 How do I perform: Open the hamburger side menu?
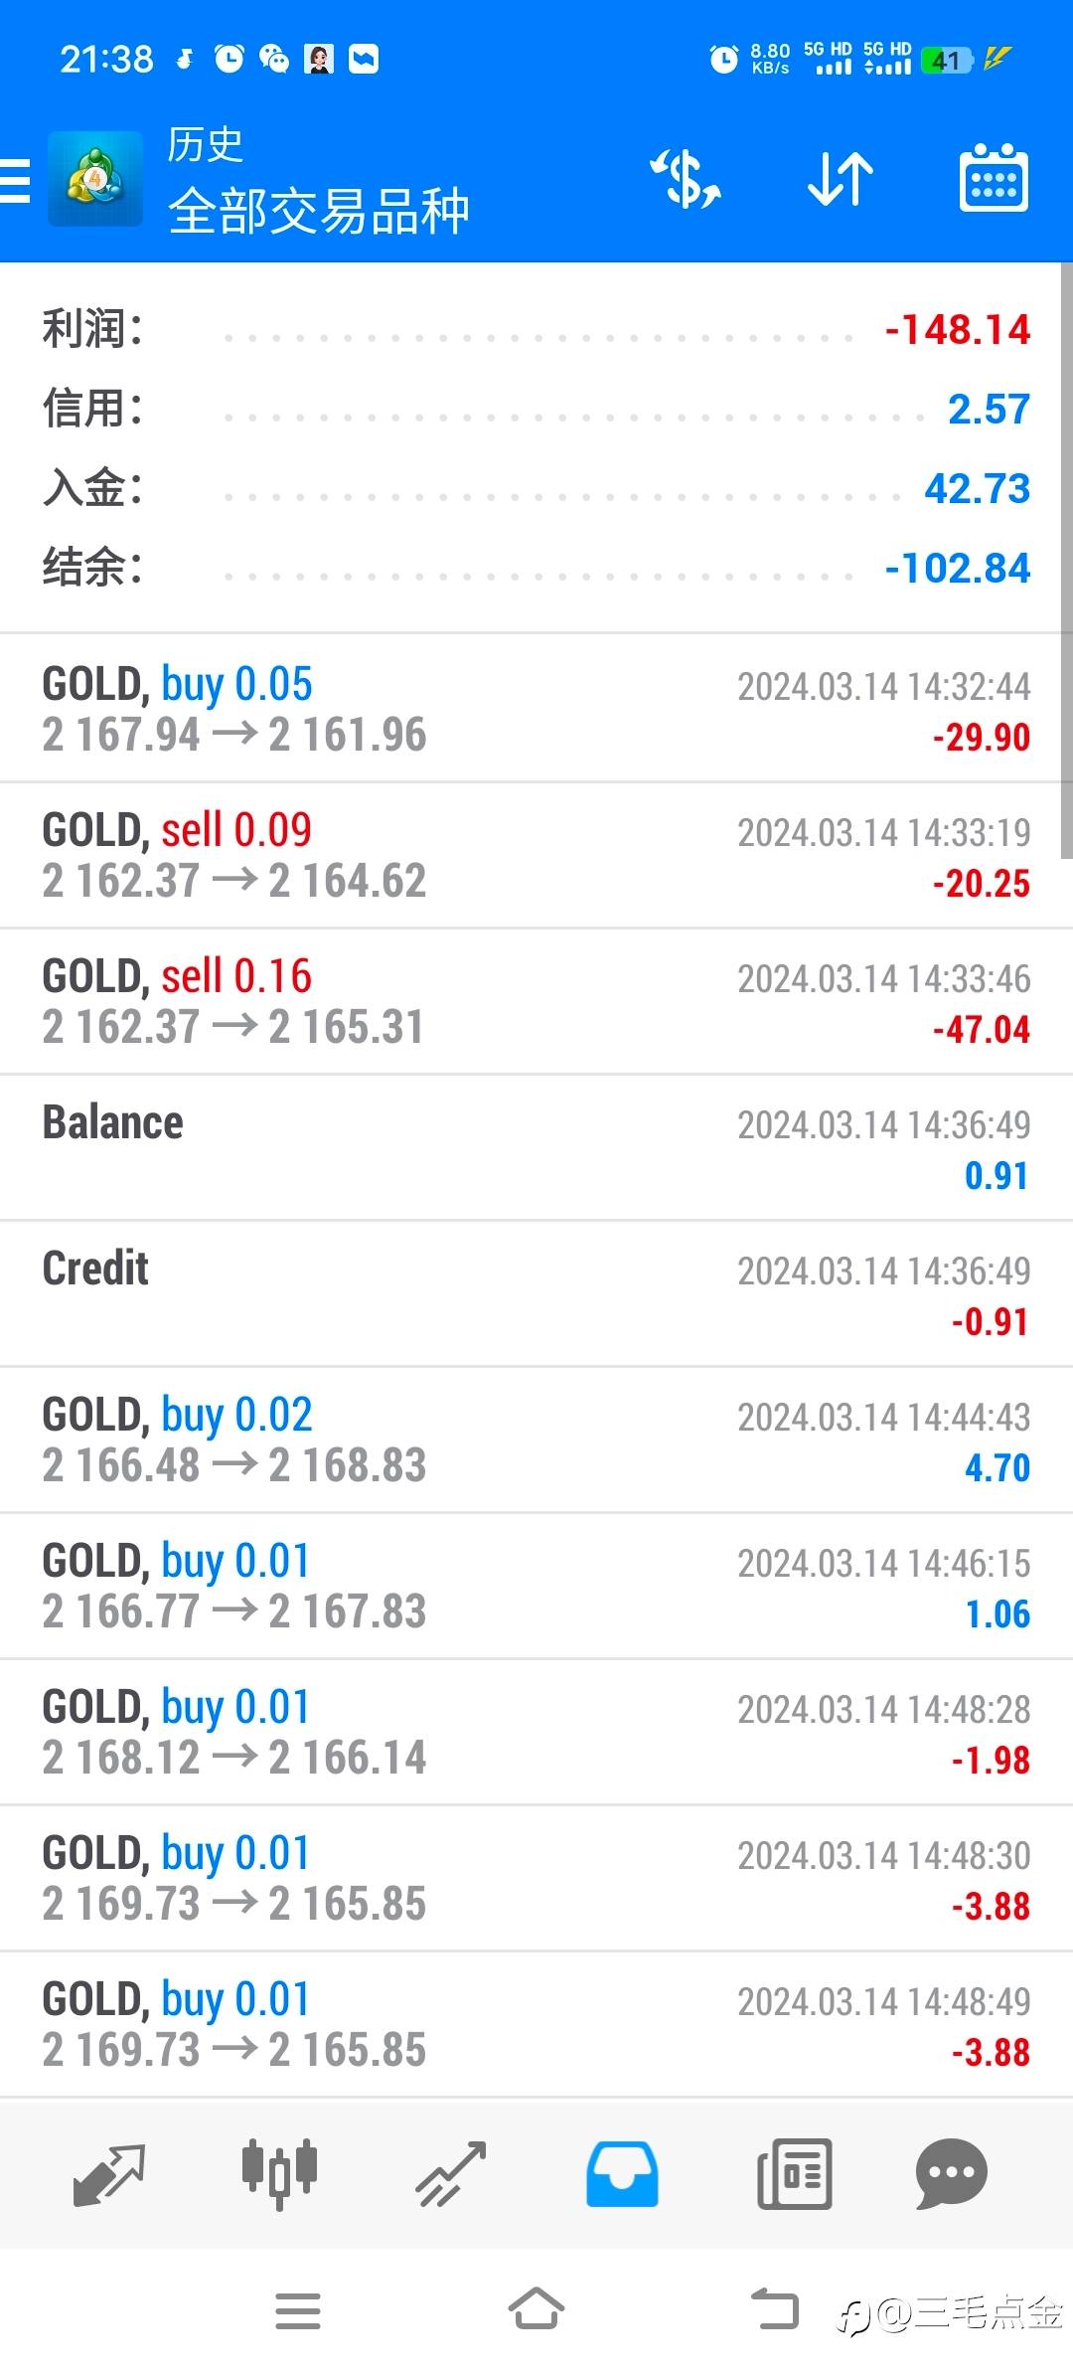tap(16, 180)
